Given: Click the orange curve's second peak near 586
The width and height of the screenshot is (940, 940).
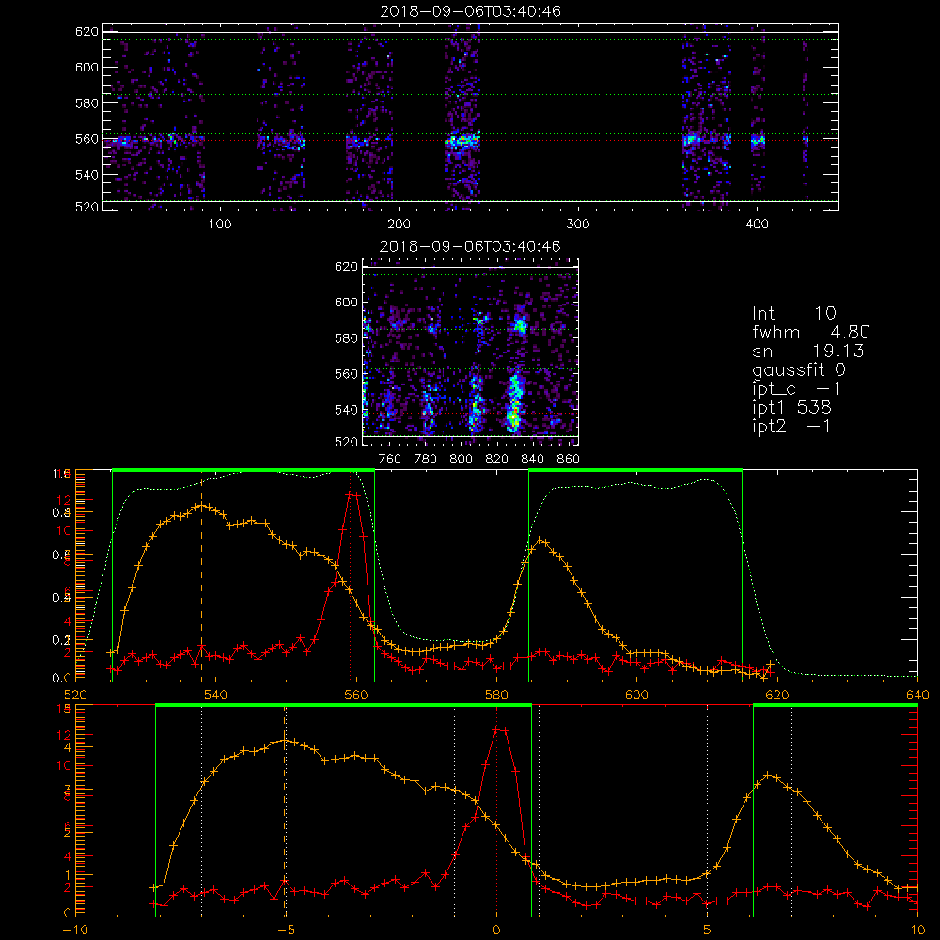Looking at the screenshot, I should pos(540,540).
